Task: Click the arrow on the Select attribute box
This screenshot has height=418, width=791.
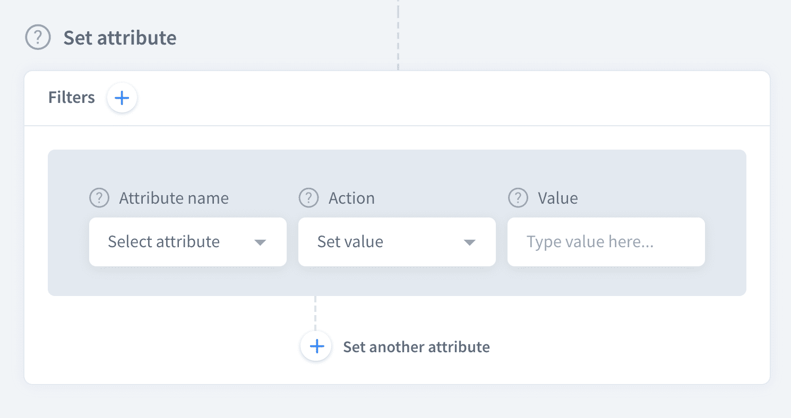Action: tap(260, 242)
